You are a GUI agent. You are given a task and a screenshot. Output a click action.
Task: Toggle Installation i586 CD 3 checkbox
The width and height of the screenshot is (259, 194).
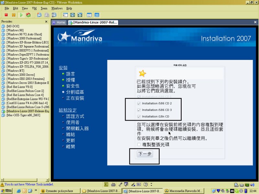139,110
